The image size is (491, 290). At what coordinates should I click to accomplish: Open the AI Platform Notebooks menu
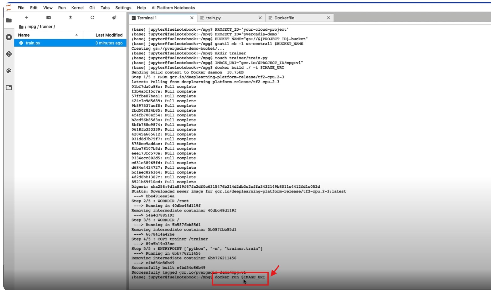click(x=173, y=8)
